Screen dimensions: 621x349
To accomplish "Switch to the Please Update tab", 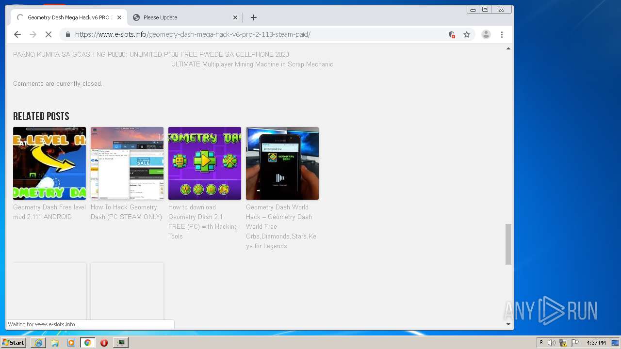I will [x=184, y=17].
